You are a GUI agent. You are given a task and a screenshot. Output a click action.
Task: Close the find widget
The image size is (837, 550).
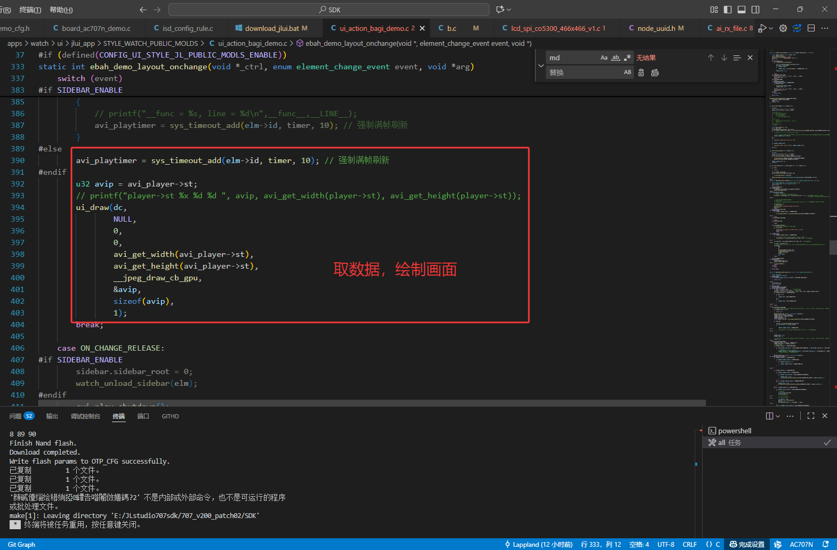tap(750, 58)
